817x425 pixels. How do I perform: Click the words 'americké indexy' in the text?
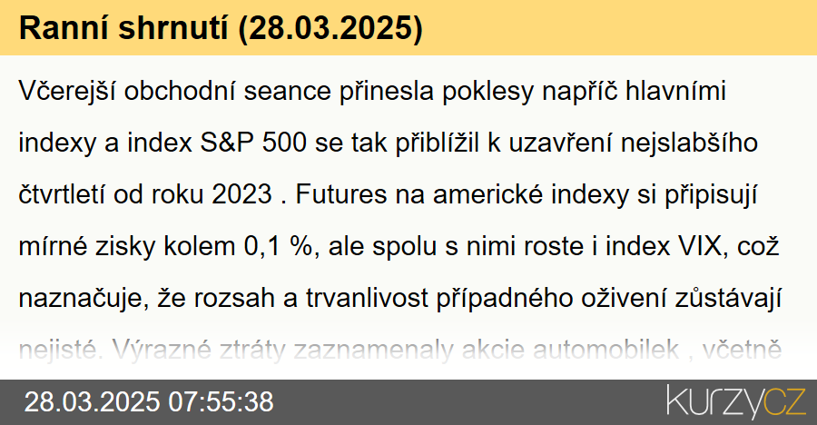530,194
